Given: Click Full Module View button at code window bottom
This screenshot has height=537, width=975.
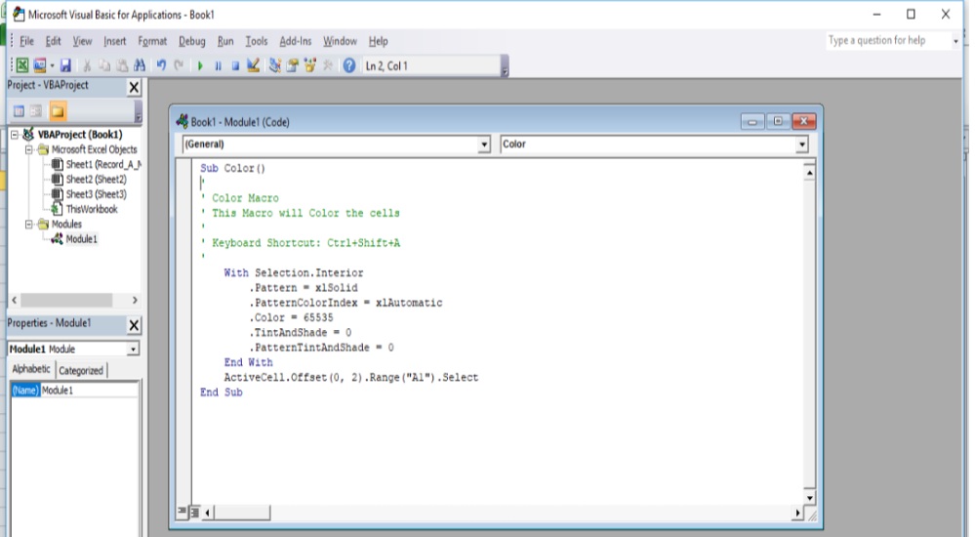Looking at the screenshot, I should click(194, 513).
